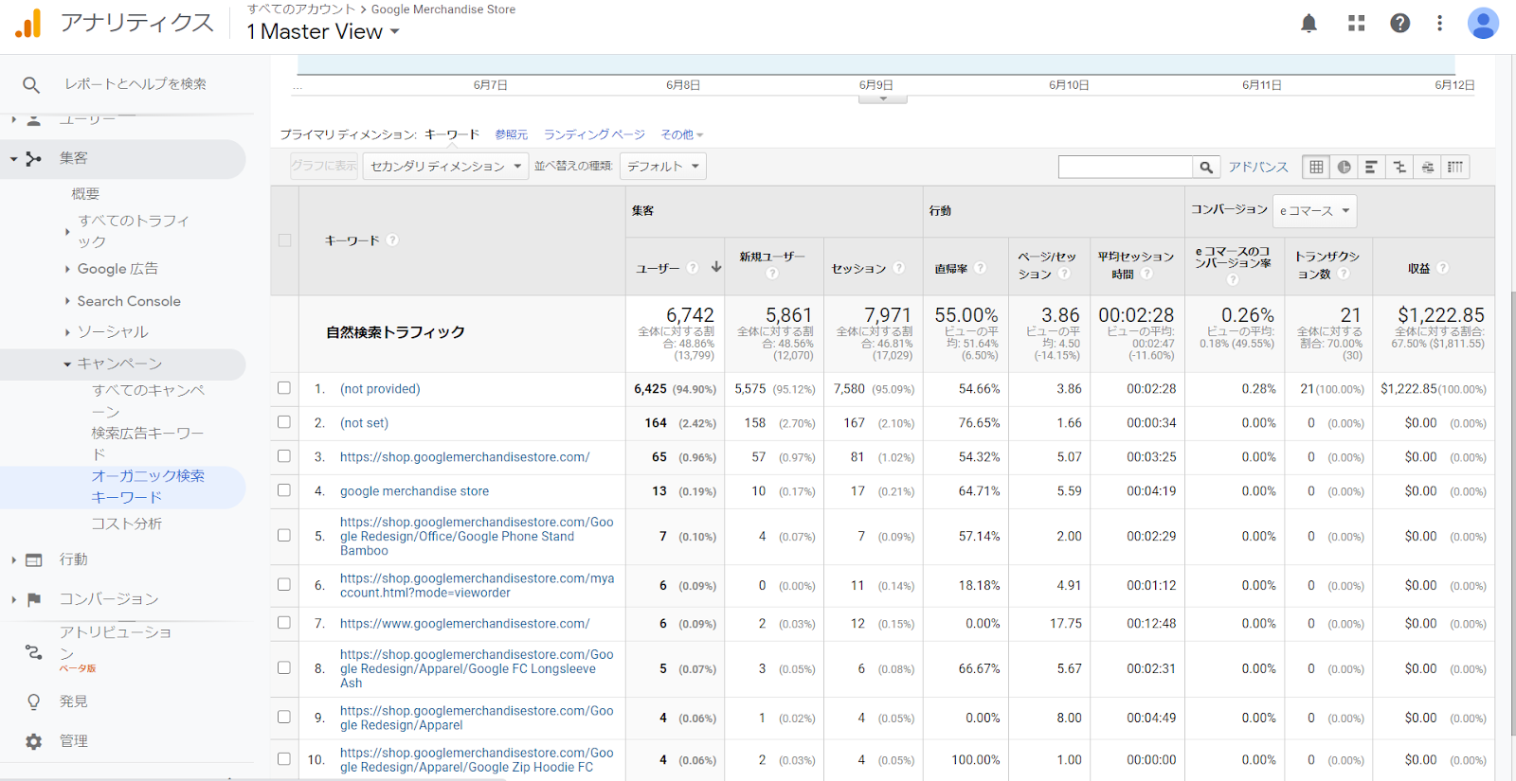Viewport: 1516px width, 781px height.
Task: Open the (not provided) keyword link
Action: pyautogui.click(x=380, y=389)
